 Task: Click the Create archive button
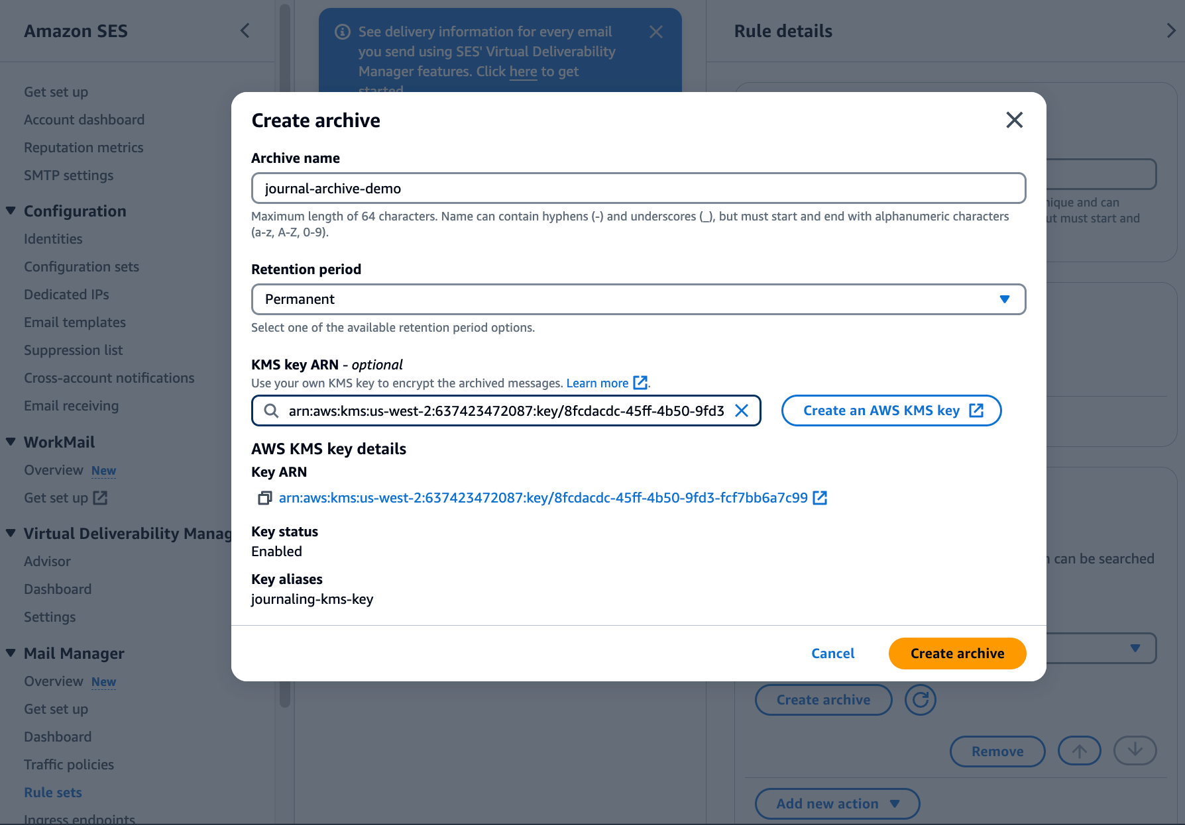pyautogui.click(x=957, y=654)
